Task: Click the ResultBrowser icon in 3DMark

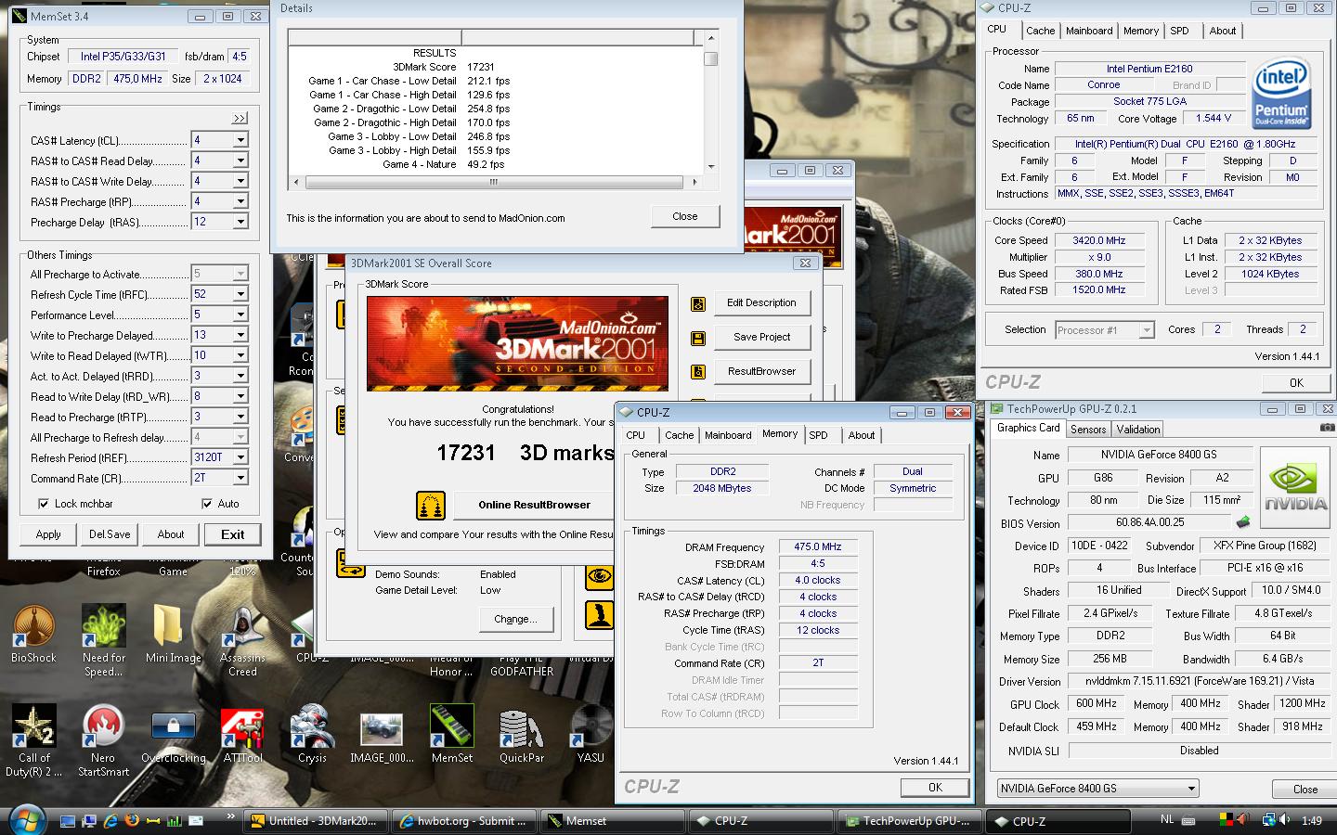Action: click(698, 372)
